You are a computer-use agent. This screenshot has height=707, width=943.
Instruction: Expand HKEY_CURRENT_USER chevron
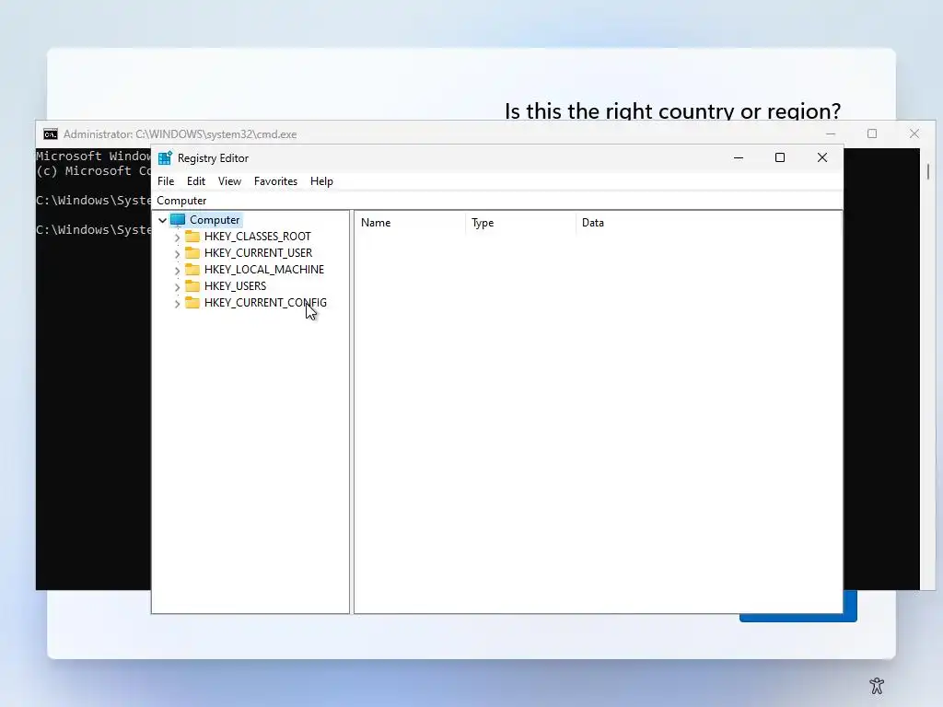click(177, 254)
